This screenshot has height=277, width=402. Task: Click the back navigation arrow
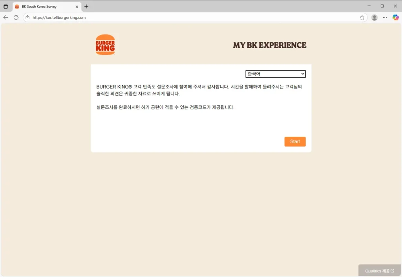5,17
